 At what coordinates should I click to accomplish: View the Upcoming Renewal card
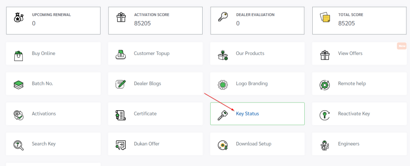(53, 19)
